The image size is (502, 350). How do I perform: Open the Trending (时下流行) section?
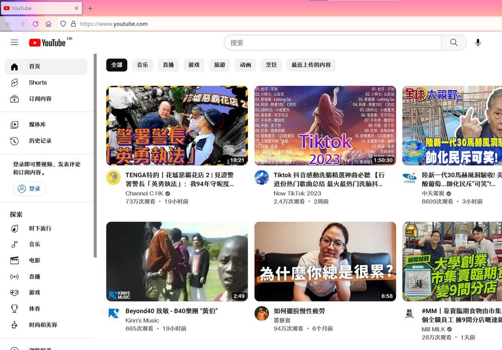(x=40, y=228)
